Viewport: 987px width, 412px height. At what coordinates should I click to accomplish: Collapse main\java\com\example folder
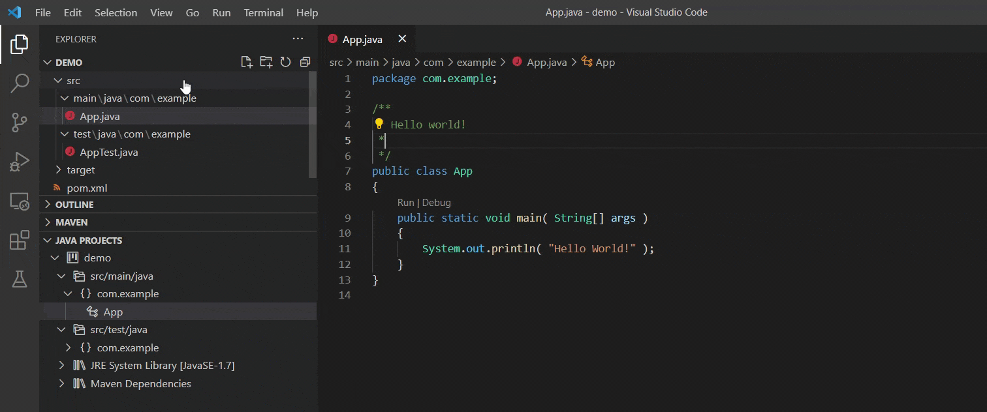point(65,98)
